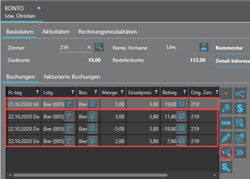Viewport: 250px width, 179px height.
Task: Open filter for the Betrag column
Action: coord(184,92)
